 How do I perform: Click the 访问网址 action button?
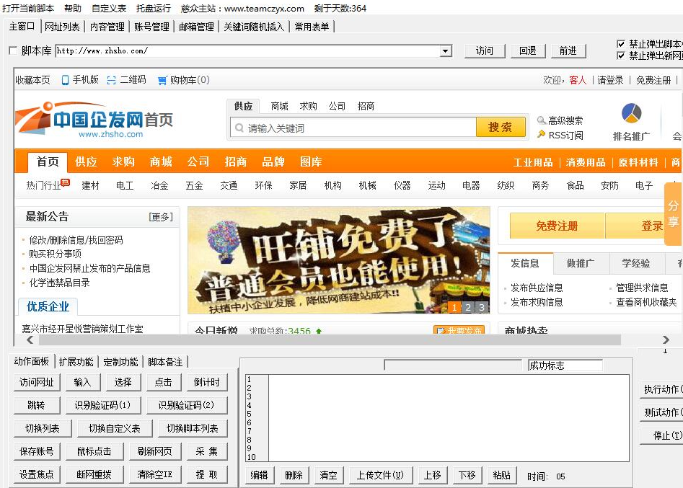37,382
